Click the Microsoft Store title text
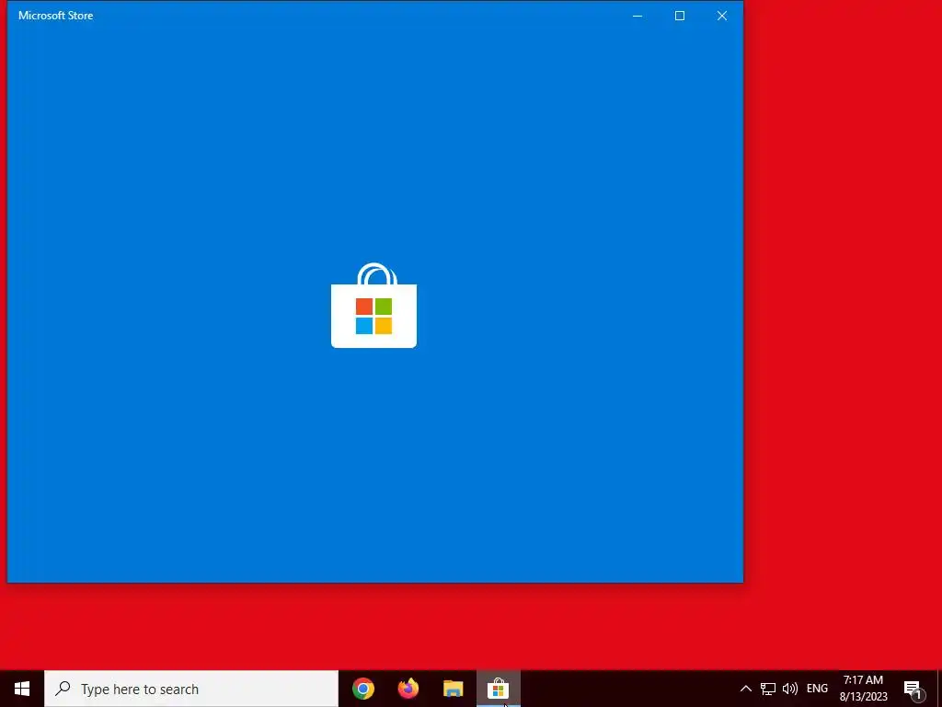This screenshot has height=707, width=942. click(x=56, y=16)
